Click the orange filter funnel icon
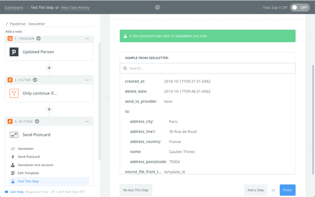This screenshot has width=315, height=197. coord(14,93)
